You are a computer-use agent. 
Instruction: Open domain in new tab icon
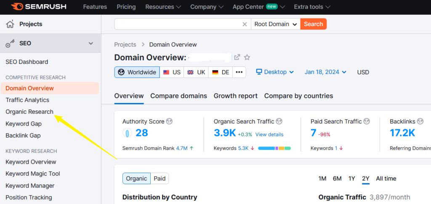tap(237, 57)
